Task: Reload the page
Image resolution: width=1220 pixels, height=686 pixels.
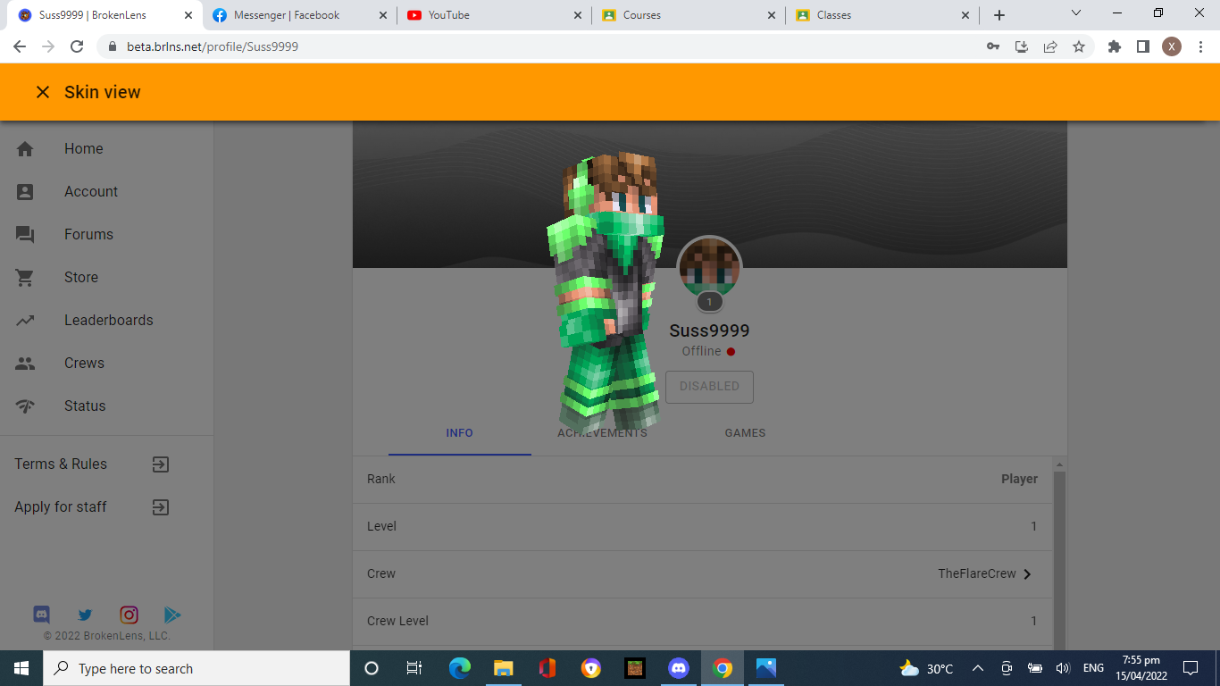Action: click(x=77, y=46)
